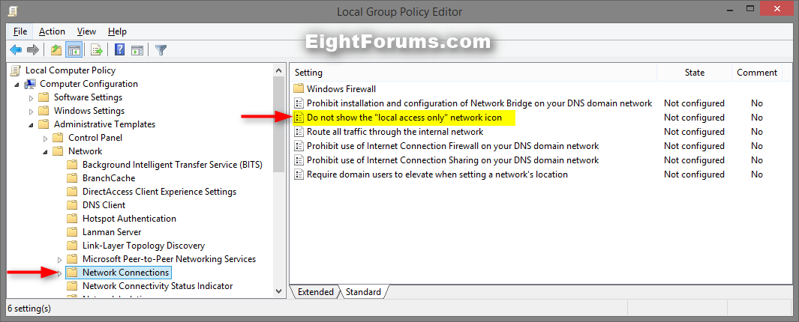Viewport: 799px width, 322px height.
Task: Go up one level with folder icon
Action: pyautogui.click(x=56, y=50)
